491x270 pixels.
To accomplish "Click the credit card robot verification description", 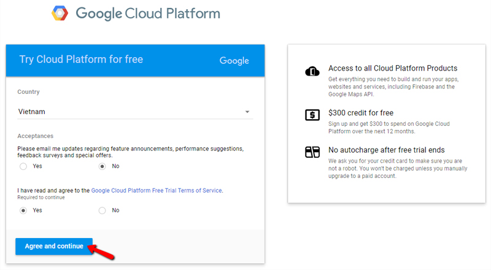I will coord(398,169).
